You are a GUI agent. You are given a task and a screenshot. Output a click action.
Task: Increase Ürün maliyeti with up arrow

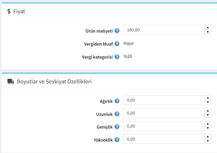click(x=208, y=28)
